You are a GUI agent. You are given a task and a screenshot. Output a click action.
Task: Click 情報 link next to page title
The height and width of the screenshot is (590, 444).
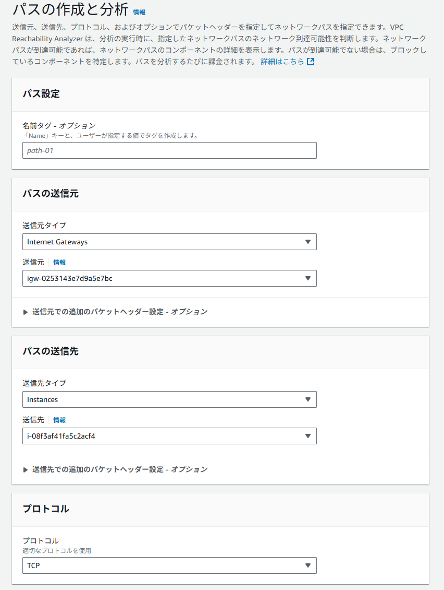pyautogui.click(x=139, y=13)
